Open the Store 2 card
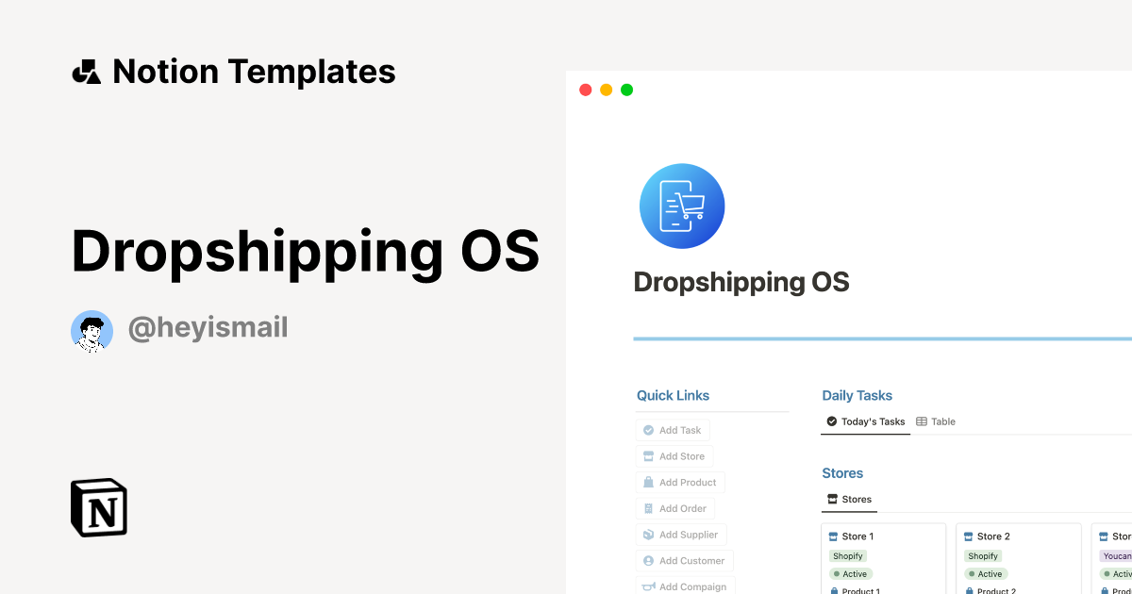 [993, 536]
